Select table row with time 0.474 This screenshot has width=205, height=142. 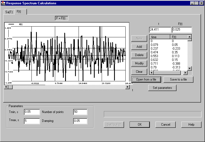[x=168, y=52]
